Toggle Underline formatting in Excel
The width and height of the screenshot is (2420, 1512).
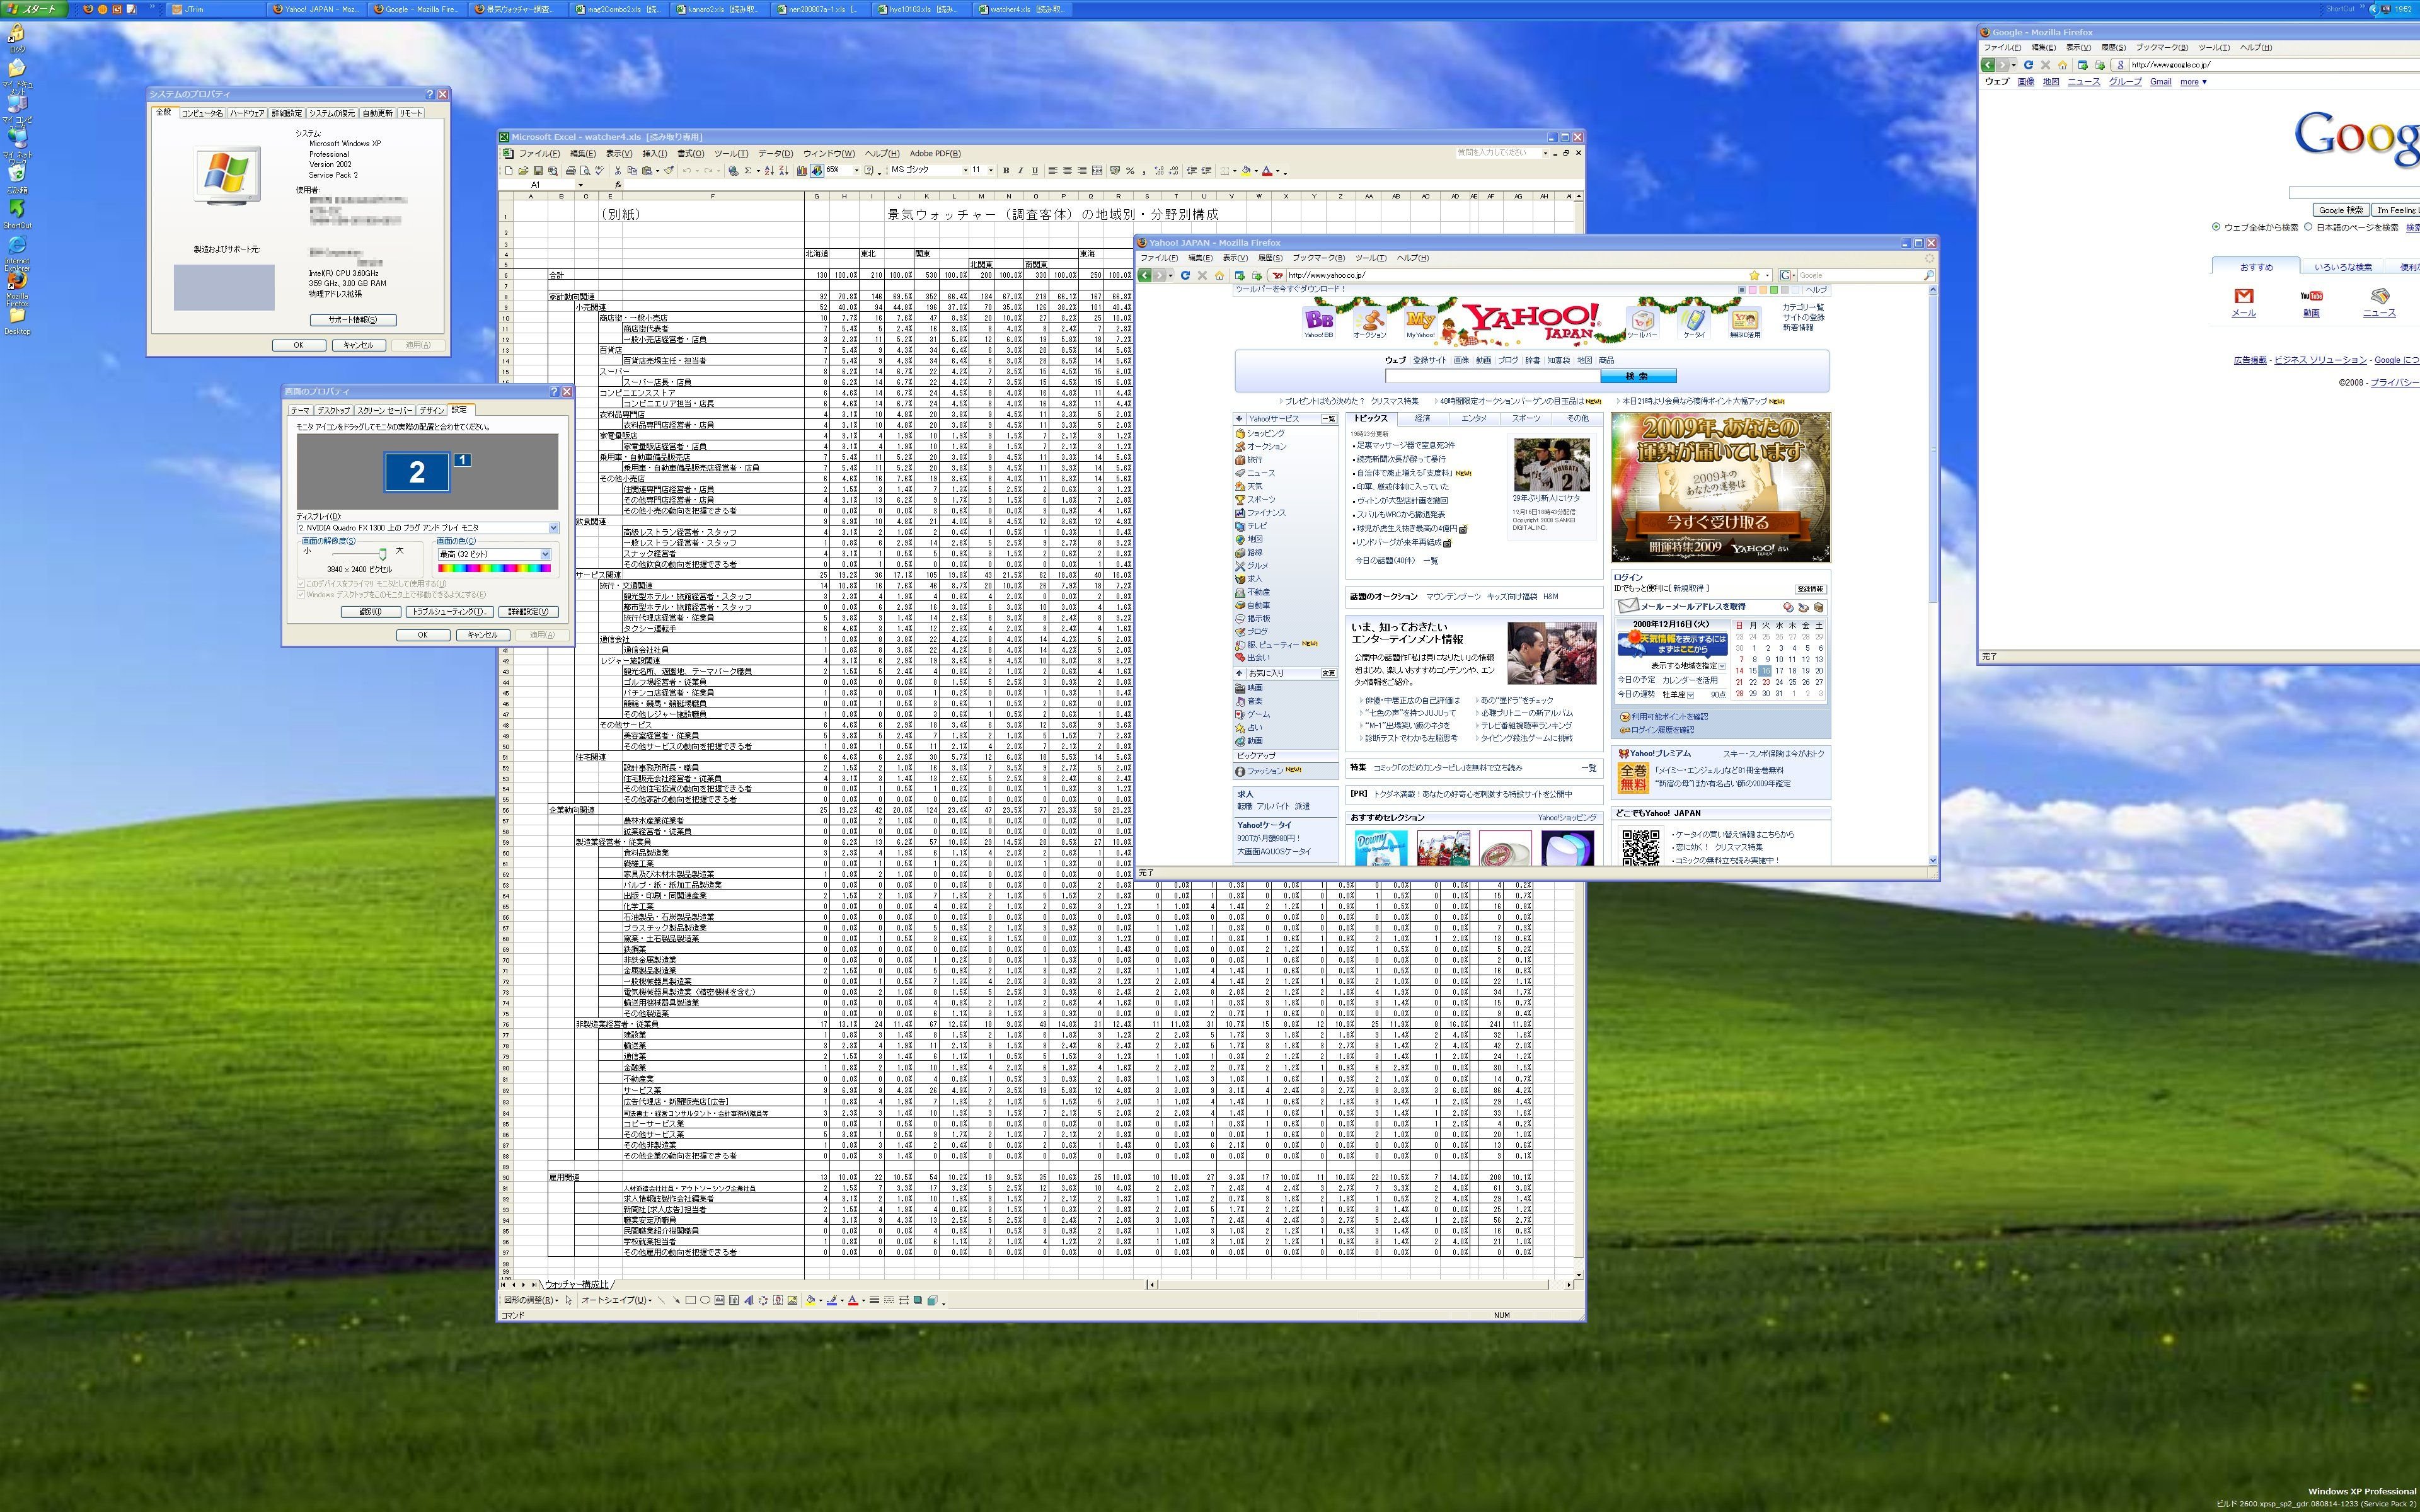1035,171
